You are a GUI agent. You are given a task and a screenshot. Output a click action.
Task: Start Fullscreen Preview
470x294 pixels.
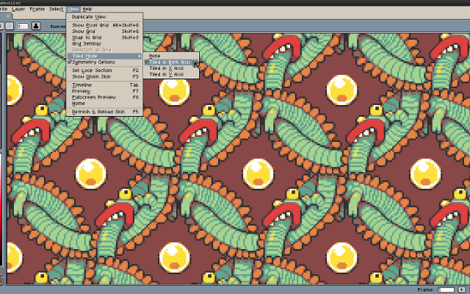[104, 97]
